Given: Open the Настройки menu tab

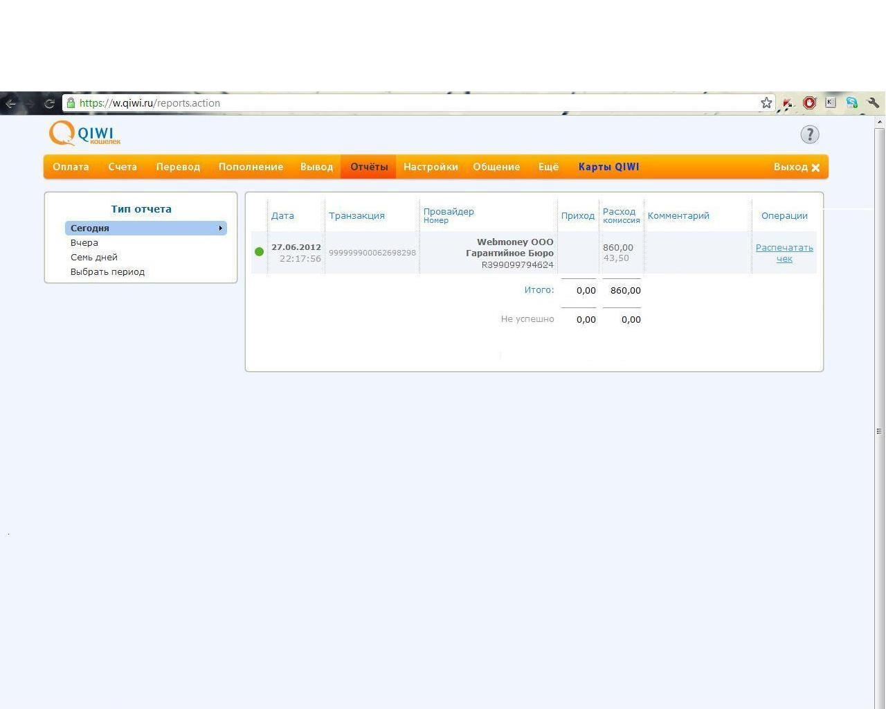Looking at the screenshot, I should pos(431,167).
